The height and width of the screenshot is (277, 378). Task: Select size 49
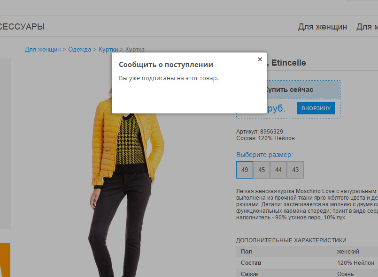245,170
